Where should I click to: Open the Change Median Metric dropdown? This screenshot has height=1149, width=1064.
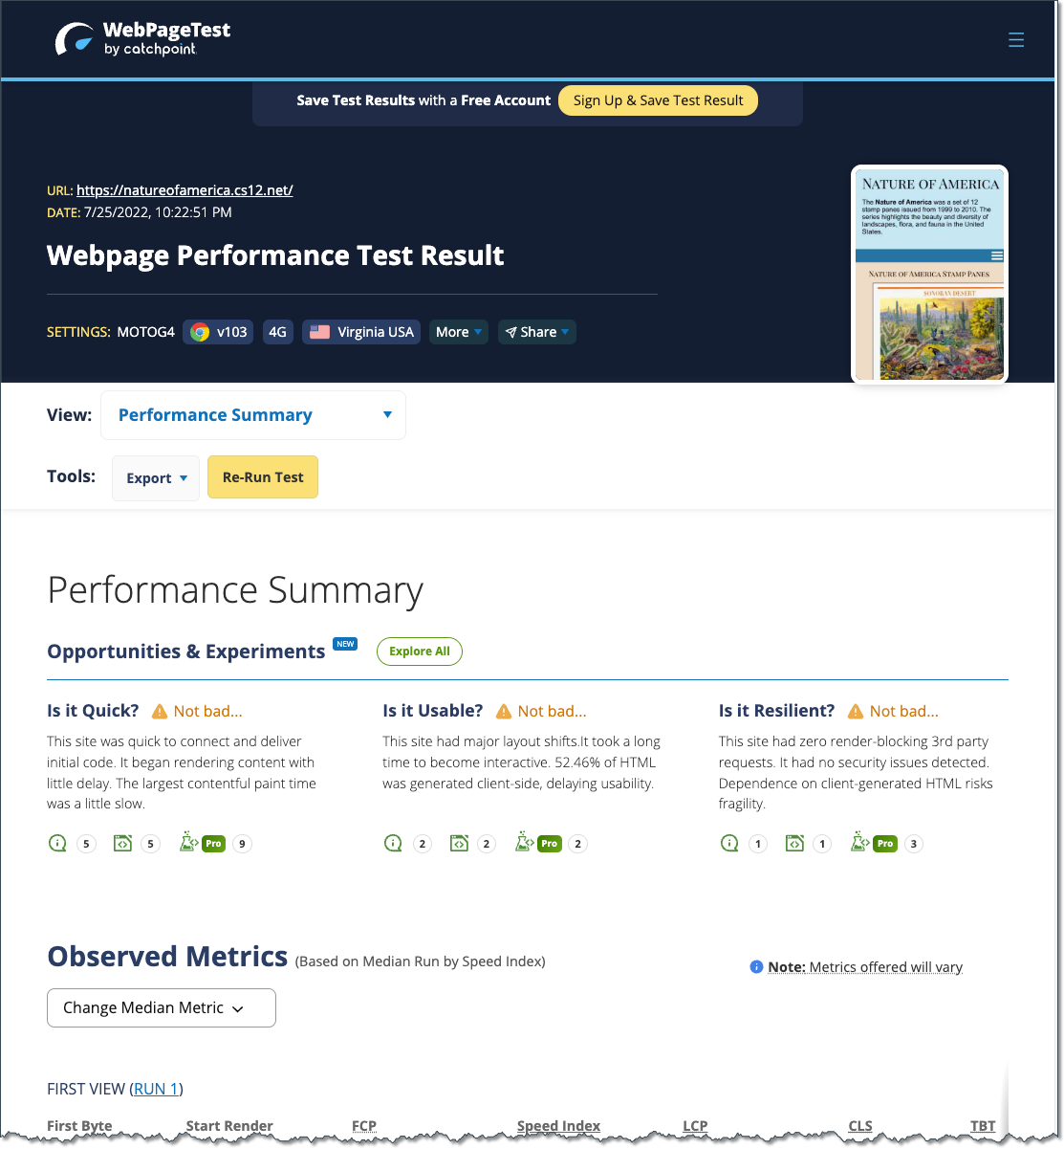pos(161,1007)
